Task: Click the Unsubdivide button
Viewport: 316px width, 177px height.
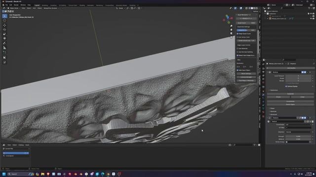Action: pyautogui.click(x=290, y=101)
